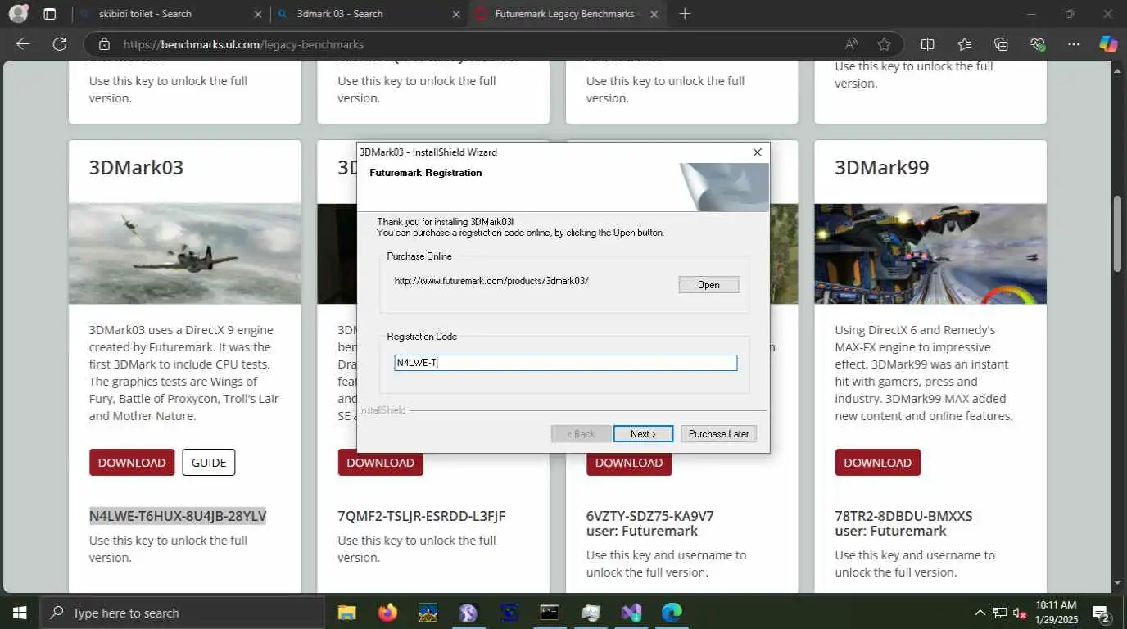Launch Firefox from the taskbar

coord(387,613)
